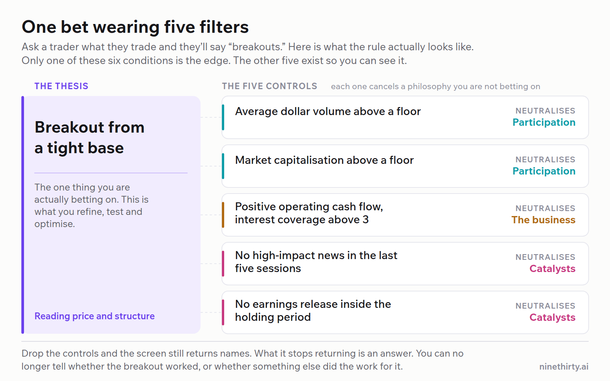Viewport: 610px width, 381px height.
Task: Click the 'One bet wearing five filters' title
Action: pyautogui.click(x=135, y=27)
